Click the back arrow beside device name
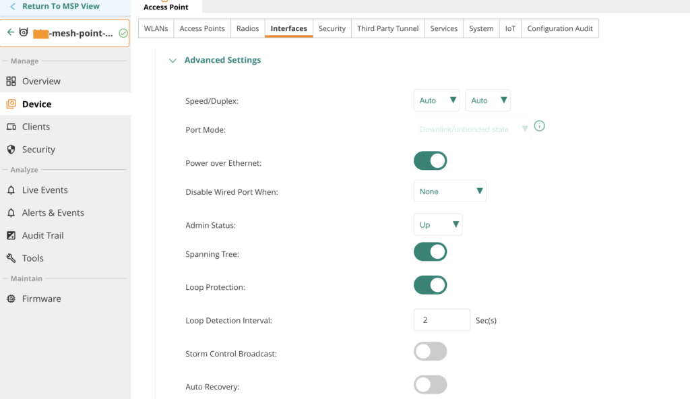Viewport: 690px width, 399px height. (11, 32)
